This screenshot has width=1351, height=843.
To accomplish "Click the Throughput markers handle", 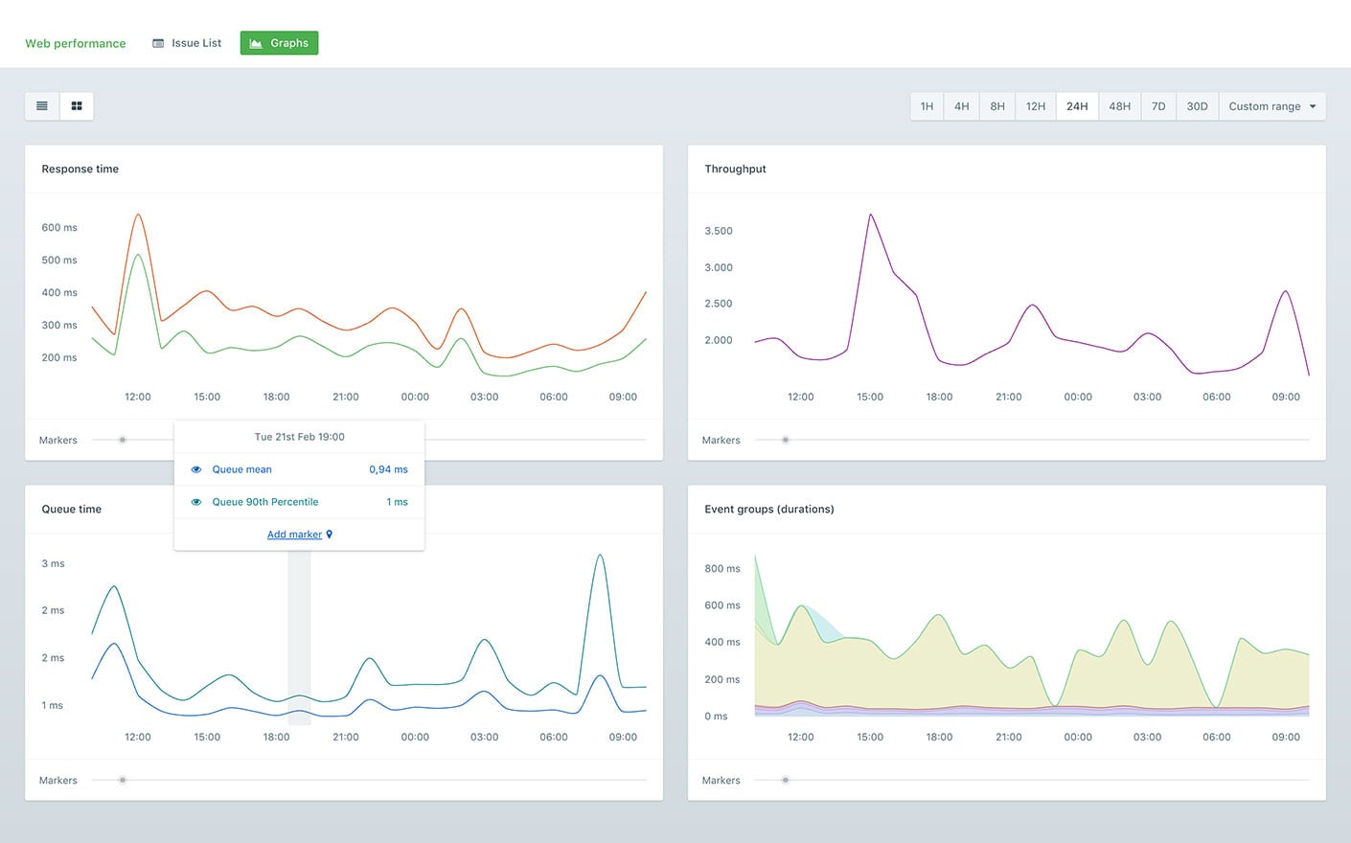I will point(786,440).
